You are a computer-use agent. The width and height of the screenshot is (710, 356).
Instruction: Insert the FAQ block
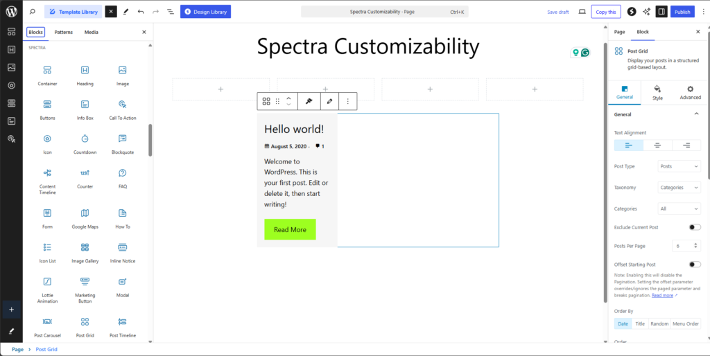click(122, 179)
